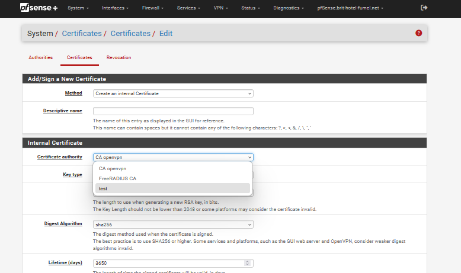Switch to the Revocation tab
Screen dimensions: 461x273
119,57
